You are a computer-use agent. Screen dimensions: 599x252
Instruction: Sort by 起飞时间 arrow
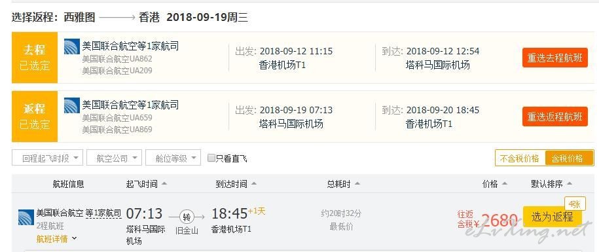pyautogui.click(x=164, y=184)
